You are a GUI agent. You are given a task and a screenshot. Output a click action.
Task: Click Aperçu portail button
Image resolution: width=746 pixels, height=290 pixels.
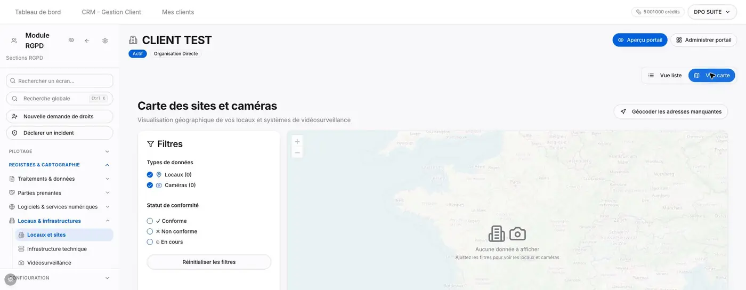tap(640, 40)
